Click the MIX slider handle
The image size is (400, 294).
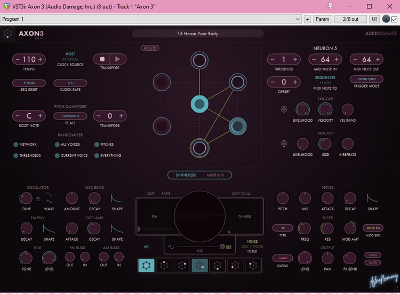pos(222,247)
